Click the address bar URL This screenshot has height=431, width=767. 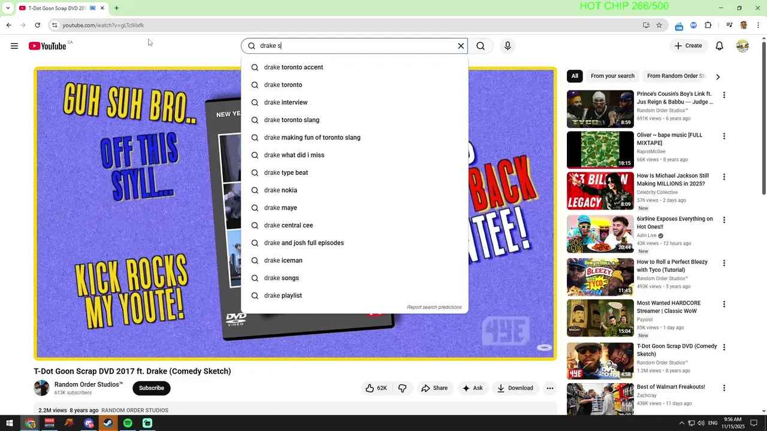coord(103,25)
